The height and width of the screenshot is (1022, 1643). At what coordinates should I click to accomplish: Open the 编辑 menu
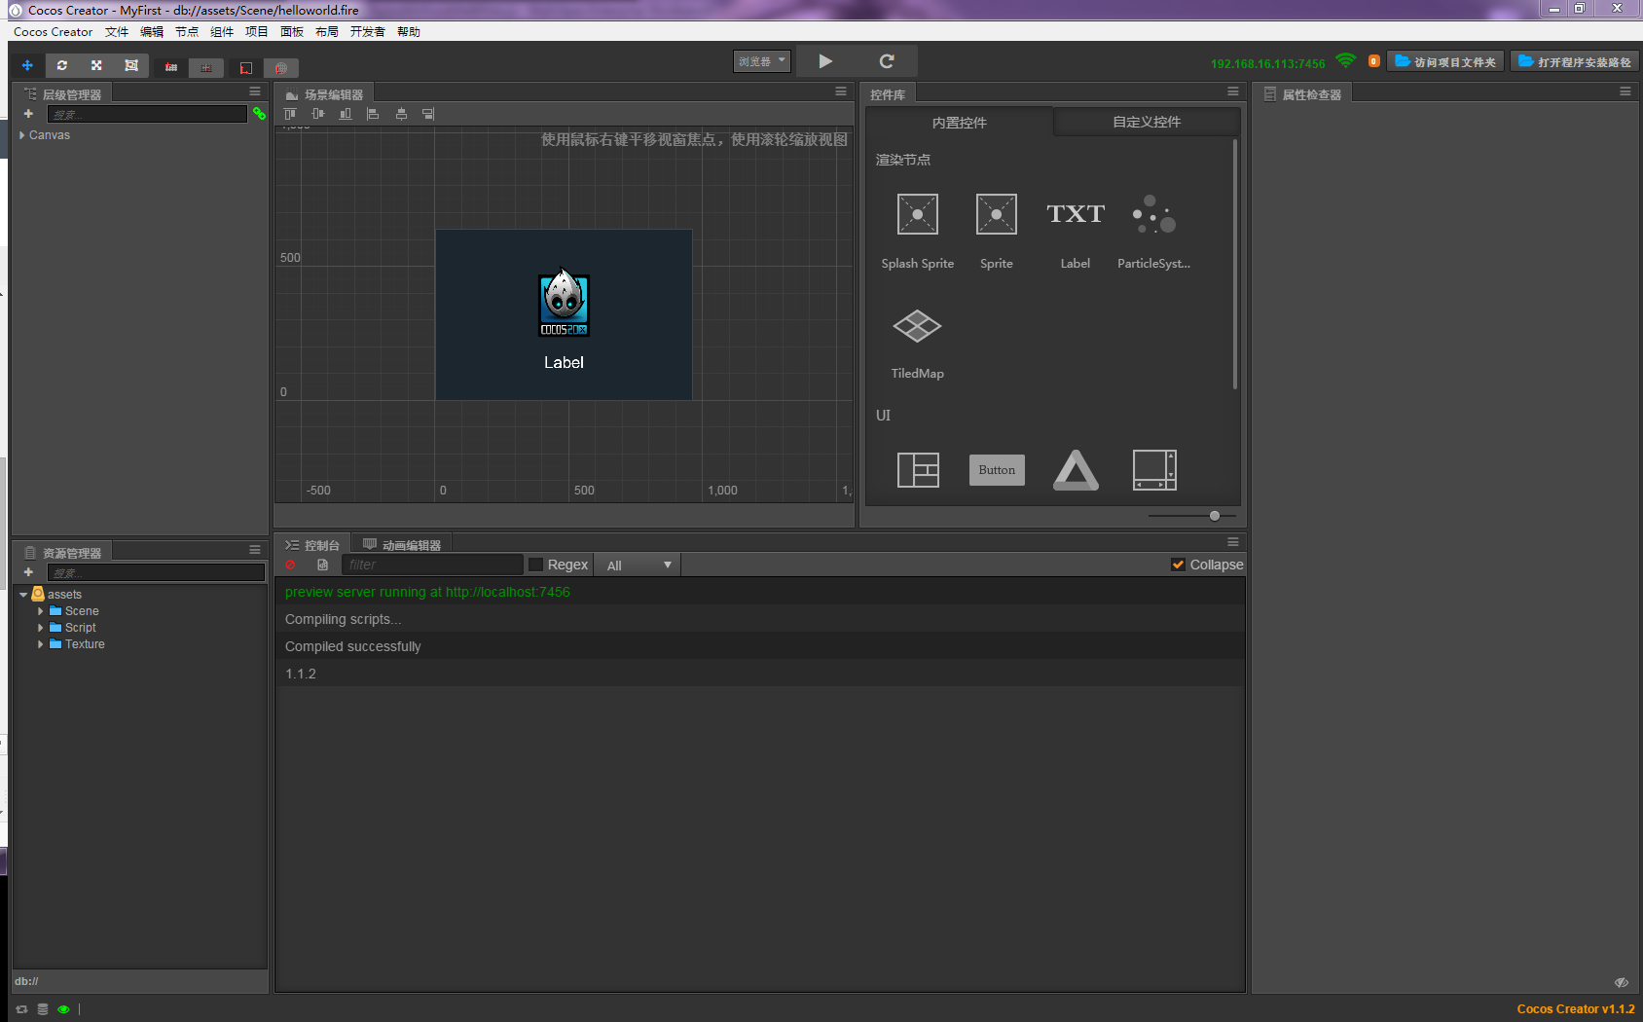coord(152,31)
